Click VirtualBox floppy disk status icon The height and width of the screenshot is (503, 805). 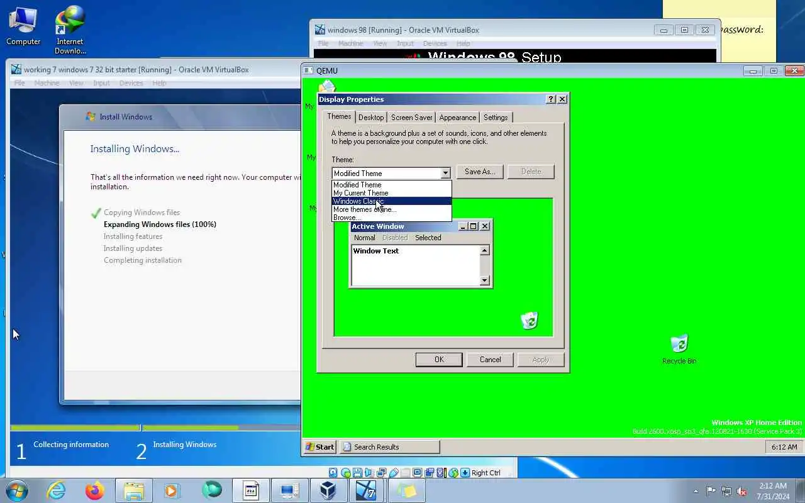(357, 473)
